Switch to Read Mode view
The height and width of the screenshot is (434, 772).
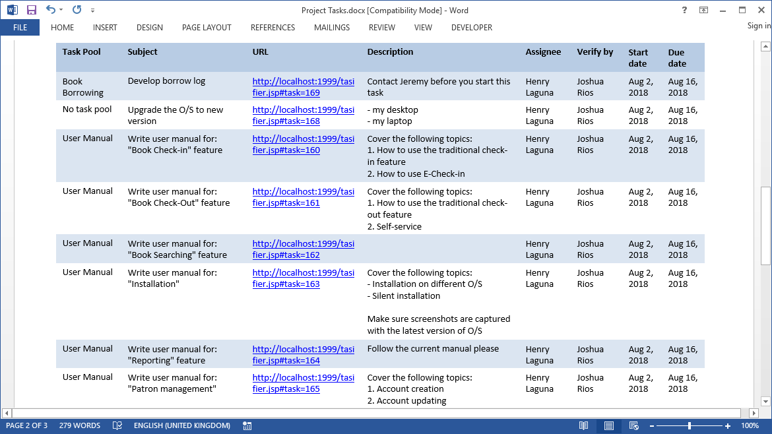[583, 425]
